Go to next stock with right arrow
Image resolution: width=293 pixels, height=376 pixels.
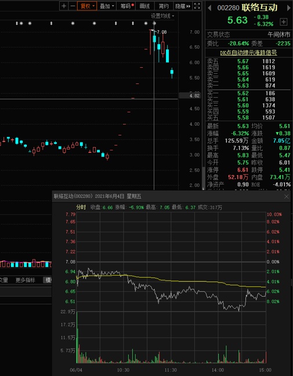(288, 8)
